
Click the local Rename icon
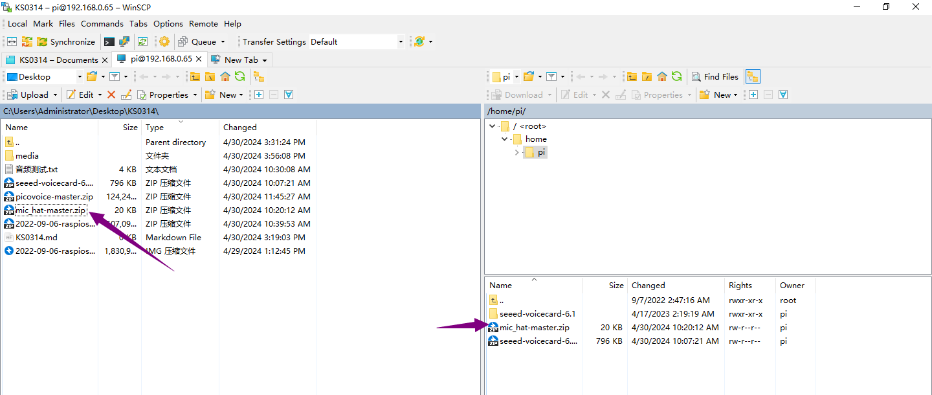pos(126,95)
